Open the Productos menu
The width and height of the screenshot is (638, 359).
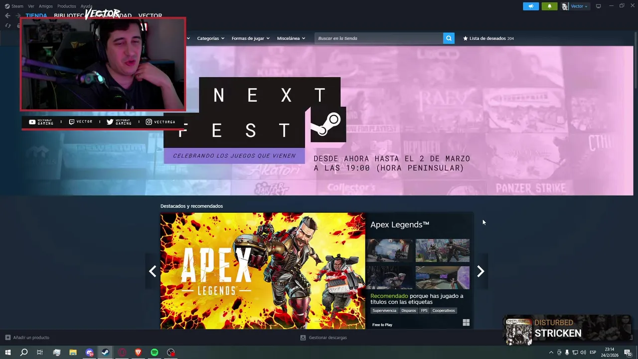(66, 6)
